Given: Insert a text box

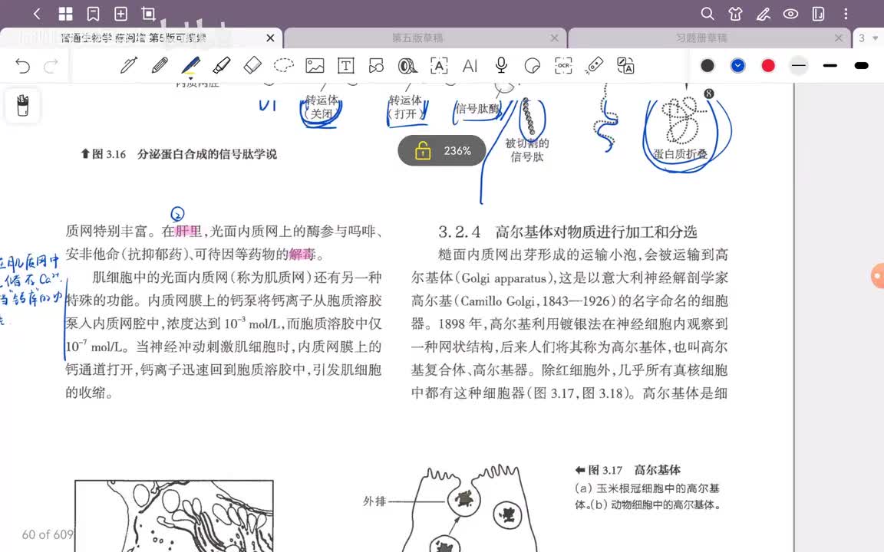Looking at the screenshot, I should tap(345, 65).
